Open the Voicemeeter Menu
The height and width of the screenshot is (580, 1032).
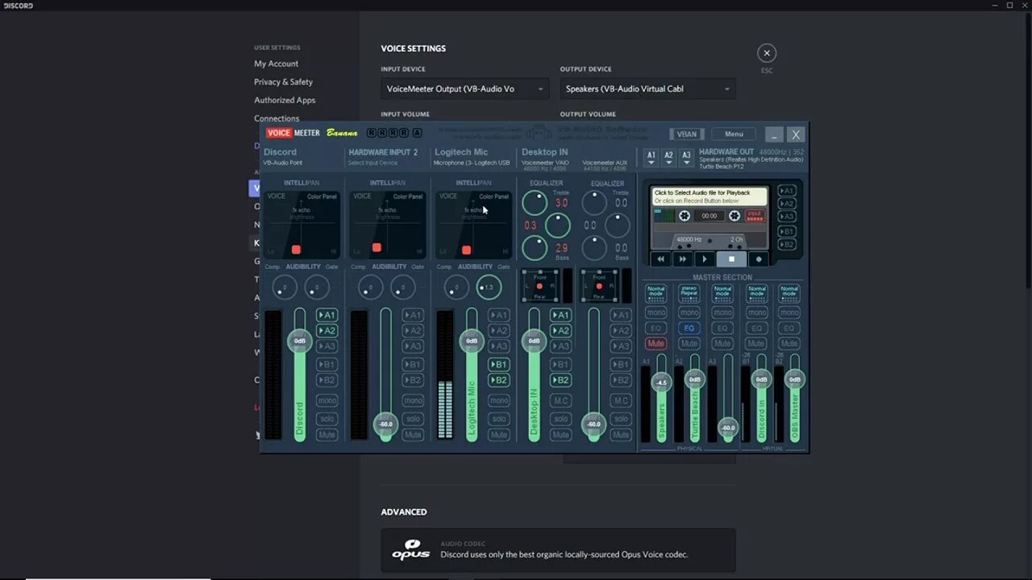click(x=734, y=134)
